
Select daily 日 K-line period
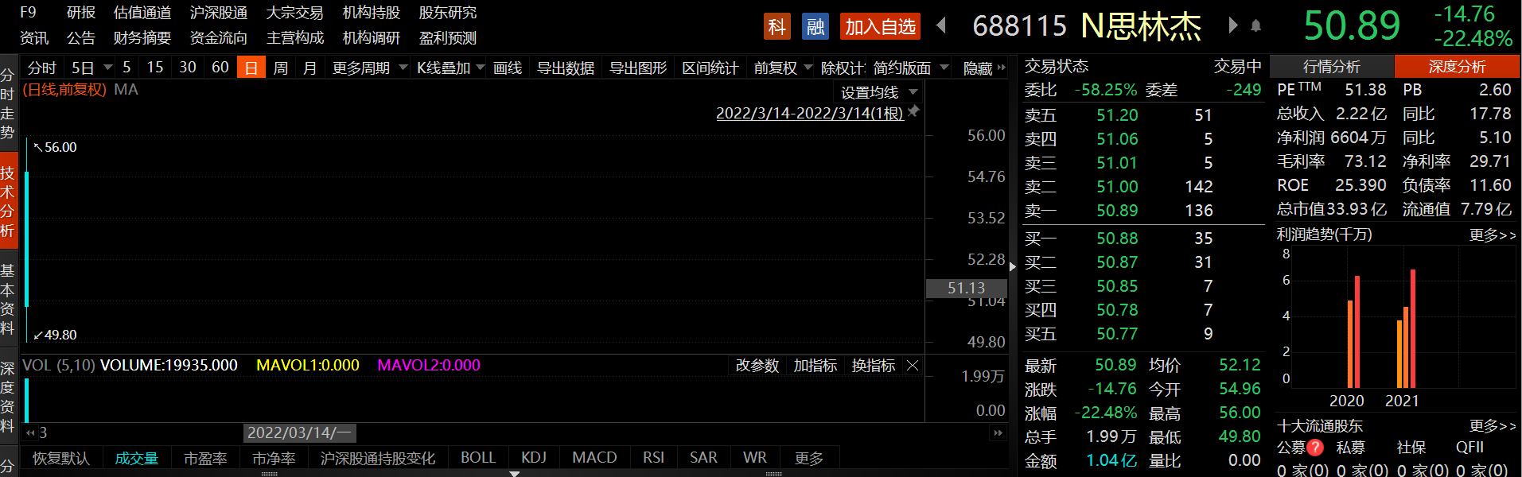[x=251, y=68]
